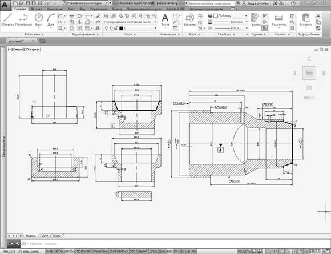Click the Верх face of the ViewCube
Screen dimensions: 331x254
(x=309, y=73)
